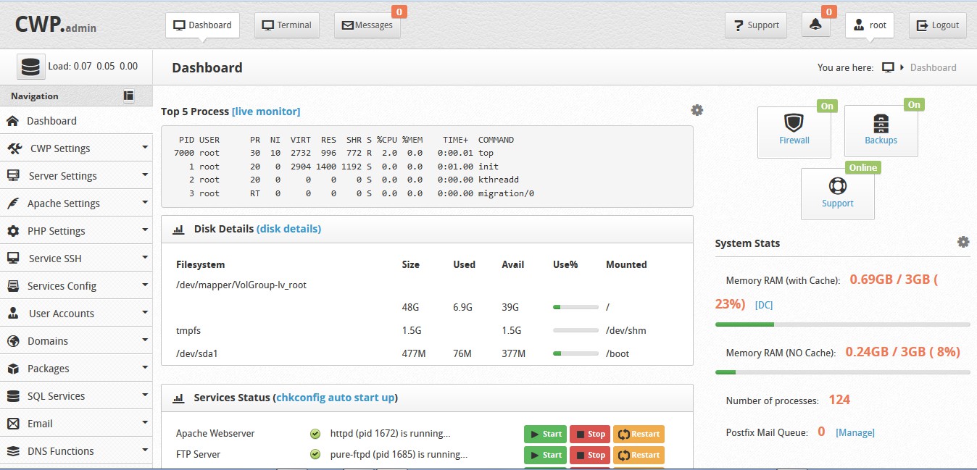Expand the CWP Settings menu arrow
977x470 pixels.
(x=145, y=148)
